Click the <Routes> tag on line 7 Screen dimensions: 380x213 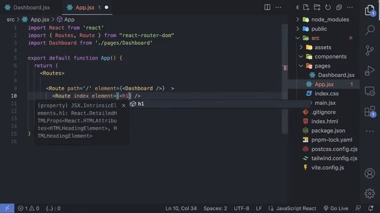coord(52,73)
